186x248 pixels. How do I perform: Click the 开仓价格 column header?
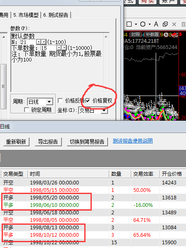(173, 174)
